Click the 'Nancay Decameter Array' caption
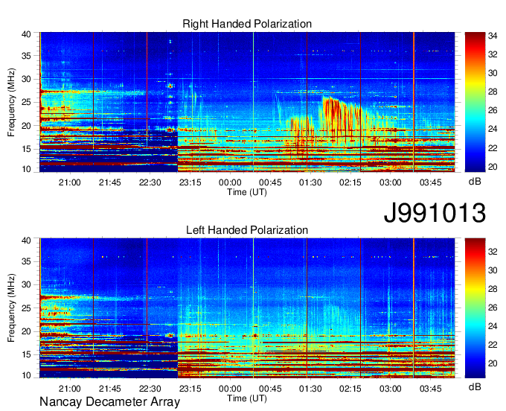The height and width of the screenshot is (411, 506). [x=109, y=402]
